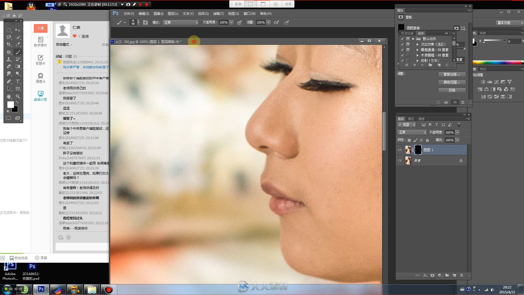This screenshot has width=524, height=295.
Task: Open the 流量 flow dropdown arrow
Action: [x=269, y=22]
